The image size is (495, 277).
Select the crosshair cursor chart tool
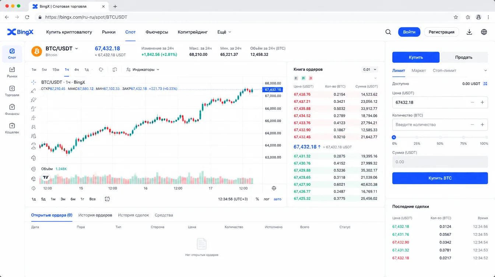pyautogui.click(x=34, y=82)
